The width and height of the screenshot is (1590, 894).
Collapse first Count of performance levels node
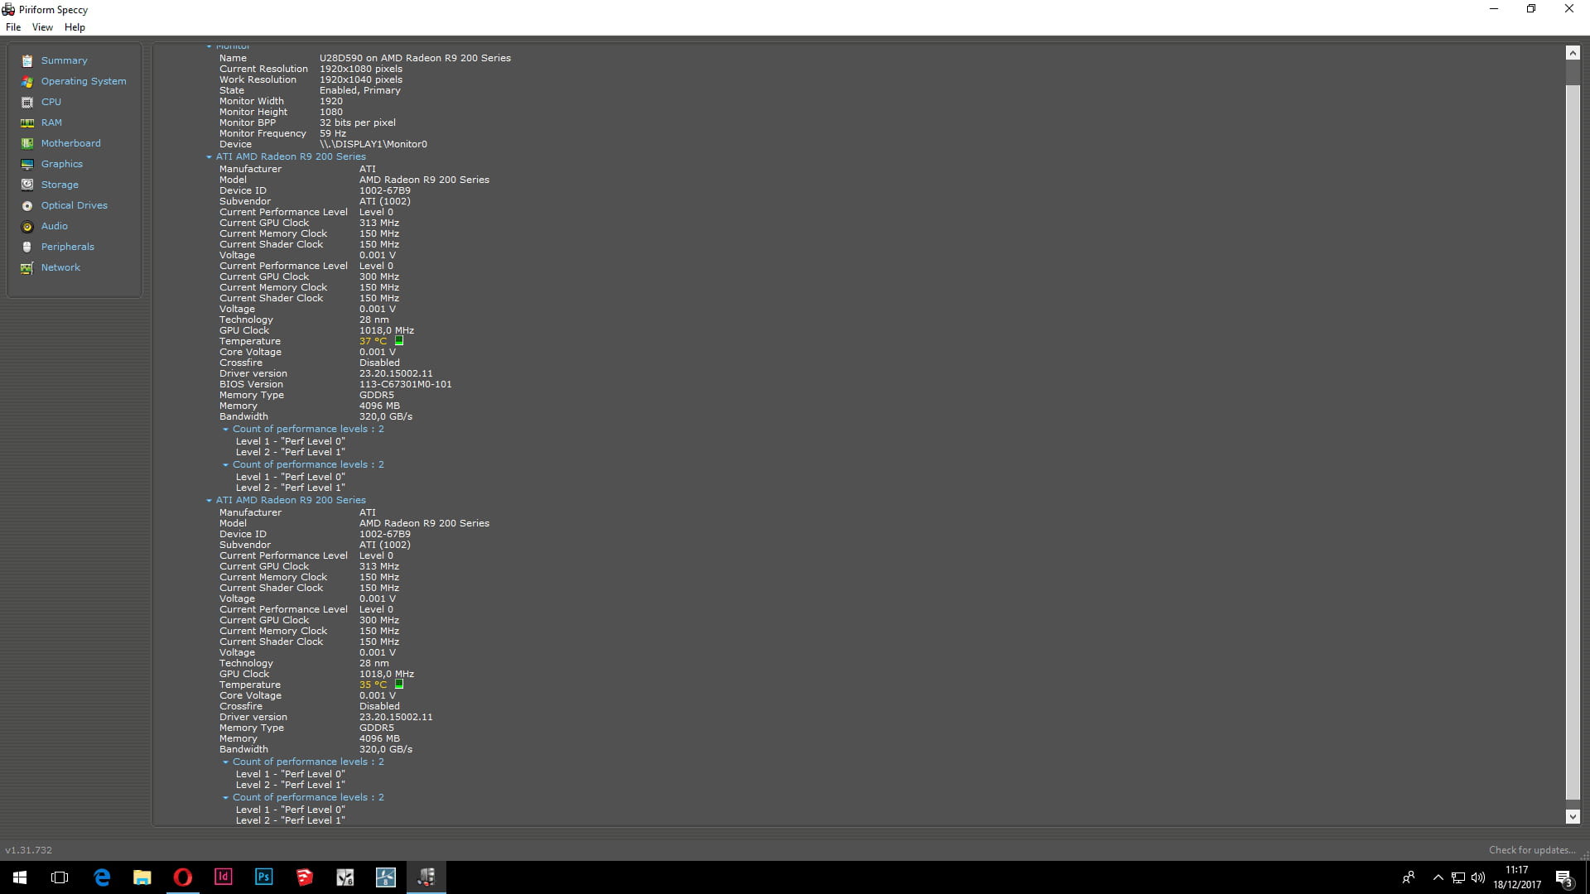tap(225, 429)
